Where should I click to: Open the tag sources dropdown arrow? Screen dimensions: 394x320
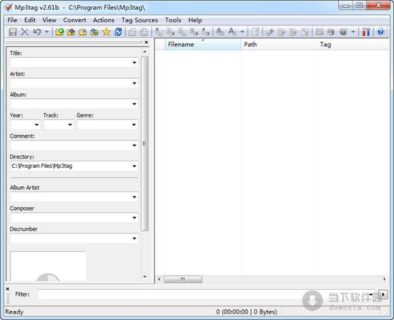point(353,32)
